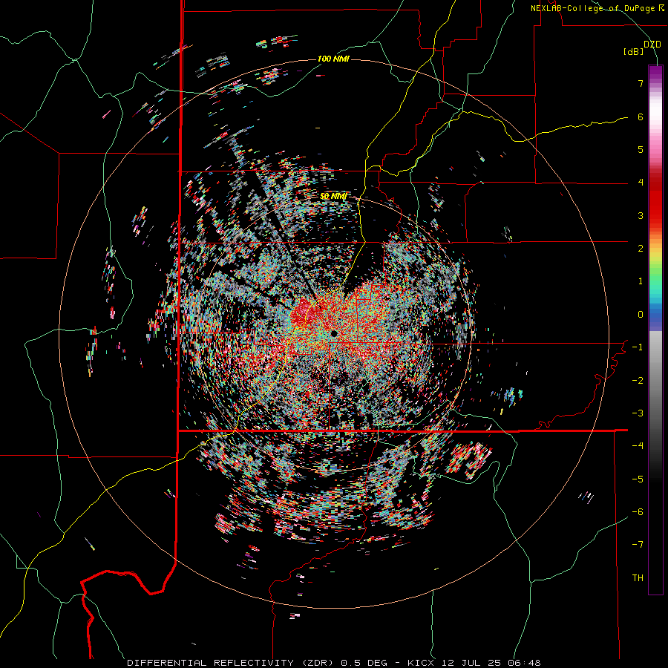The width and height of the screenshot is (668, 668).
Task: Click the -5 value on the color scale
Action: 638,479
